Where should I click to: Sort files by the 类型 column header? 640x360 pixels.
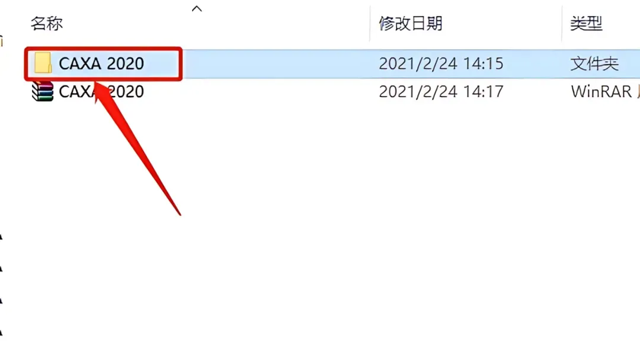pyautogui.click(x=586, y=23)
